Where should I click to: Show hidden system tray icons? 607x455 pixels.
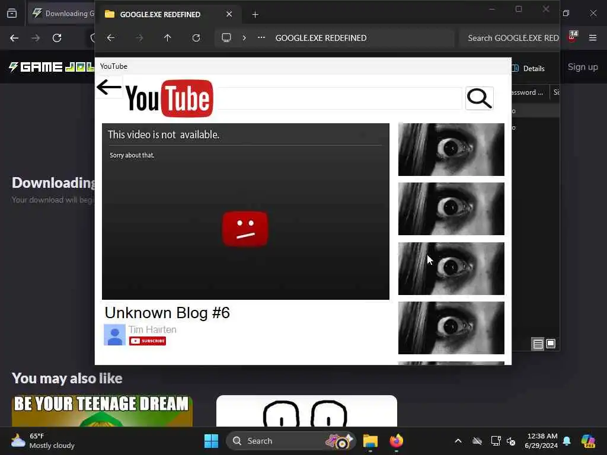point(458,441)
